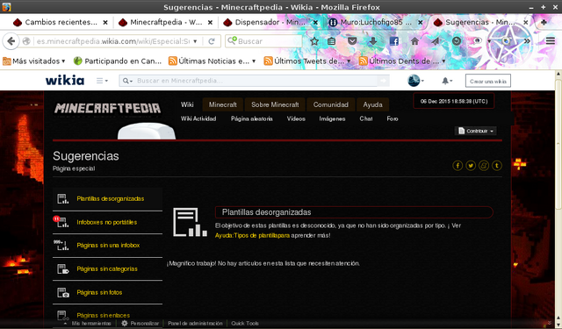Bookmark this page with the star icon
Viewport: 562px width, 329px height.
(x=314, y=41)
